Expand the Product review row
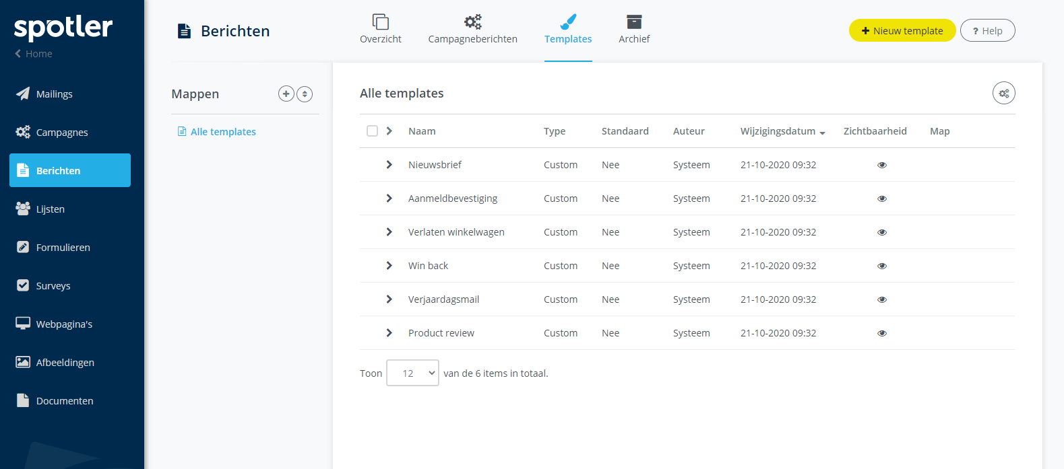Viewport: 1064px width, 469px height. click(x=389, y=332)
